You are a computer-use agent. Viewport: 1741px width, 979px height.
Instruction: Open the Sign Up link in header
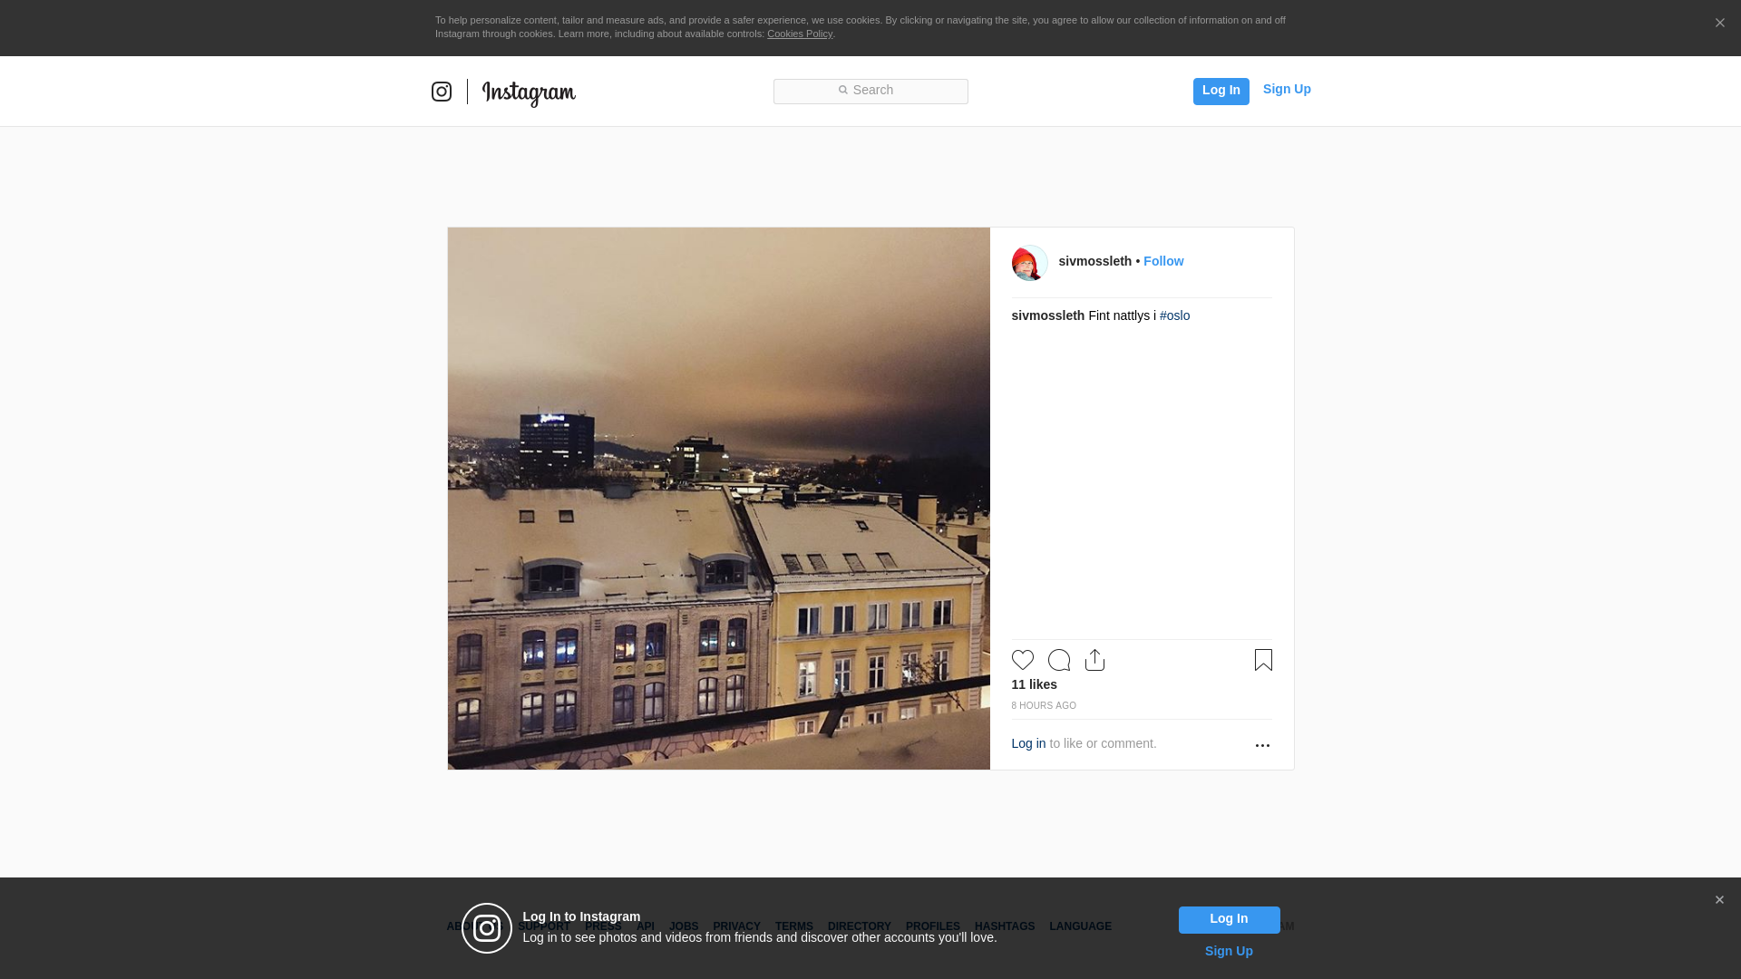tap(1287, 89)
